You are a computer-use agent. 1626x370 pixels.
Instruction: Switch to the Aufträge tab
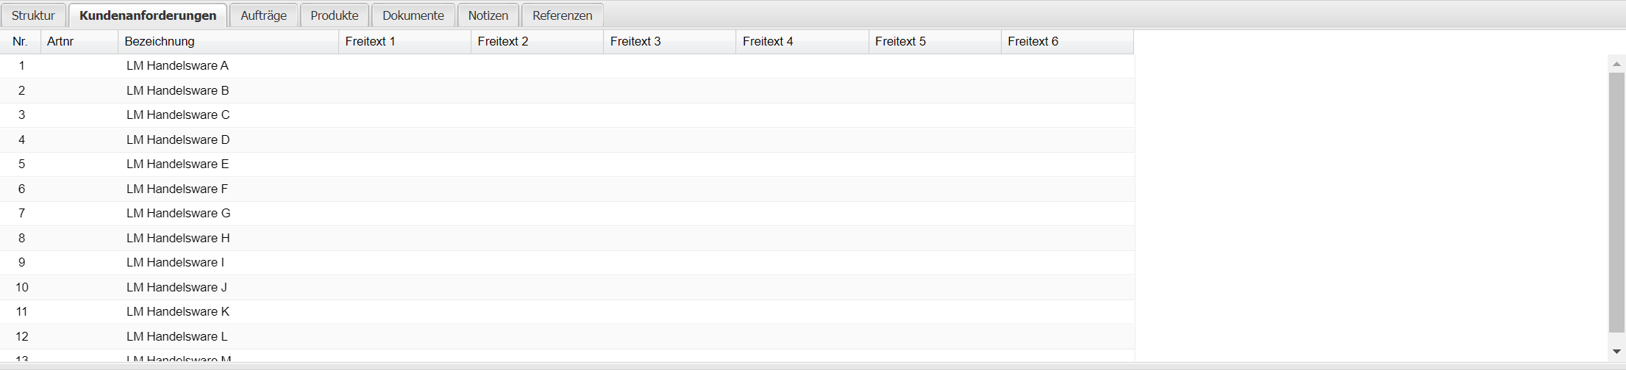[263, 15]
